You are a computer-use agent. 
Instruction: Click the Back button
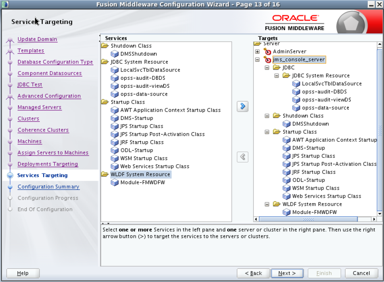tap(253, 273)
